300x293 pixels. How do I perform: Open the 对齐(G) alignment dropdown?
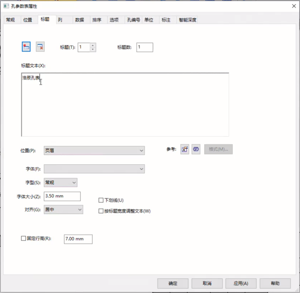[x=63, y=209]
